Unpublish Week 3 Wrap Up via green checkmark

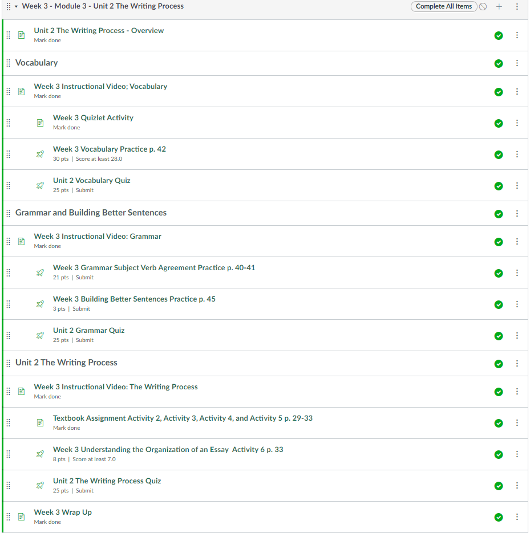pyautogui.click(x=499, y=517)
